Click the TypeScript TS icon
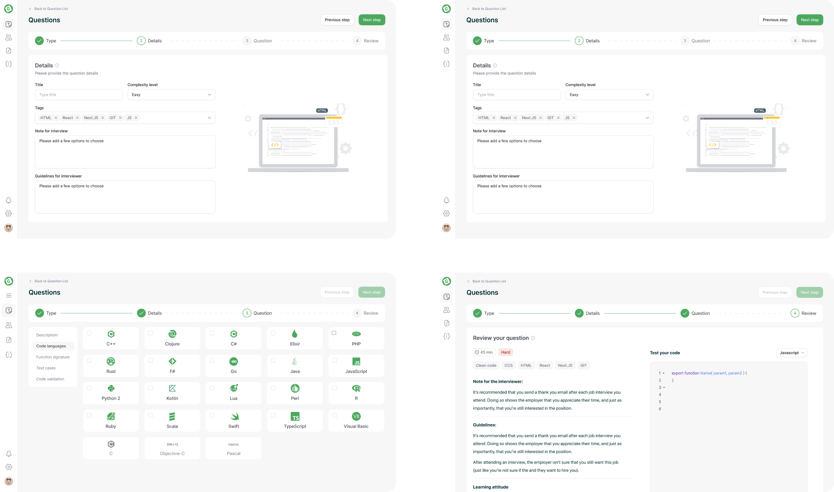 pyautogui.click(x=295, y=416)
